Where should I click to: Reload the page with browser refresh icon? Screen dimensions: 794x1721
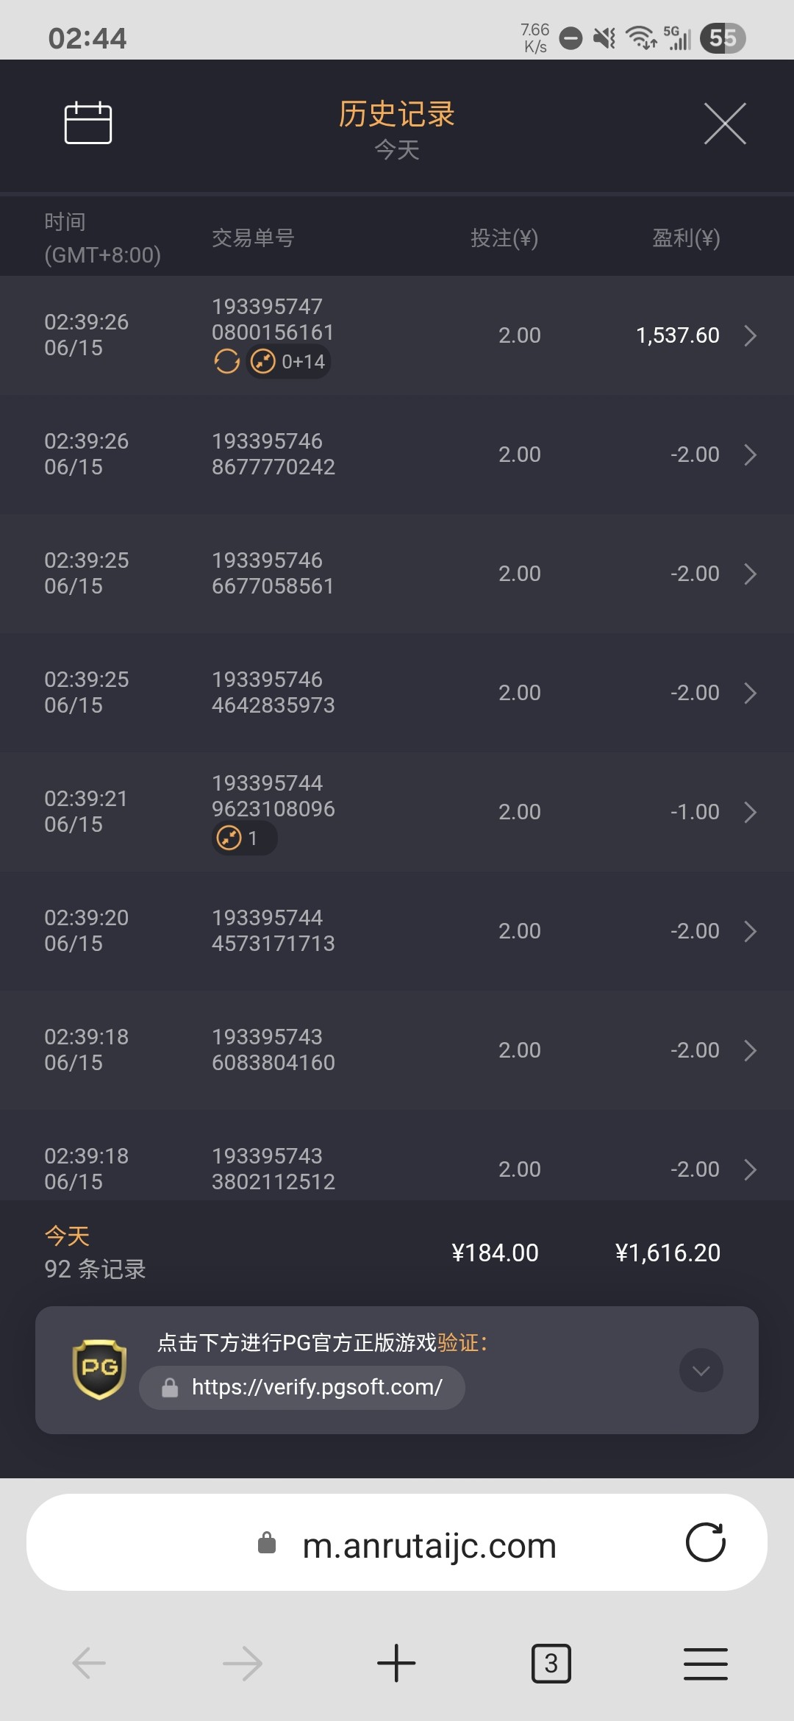705,1542
